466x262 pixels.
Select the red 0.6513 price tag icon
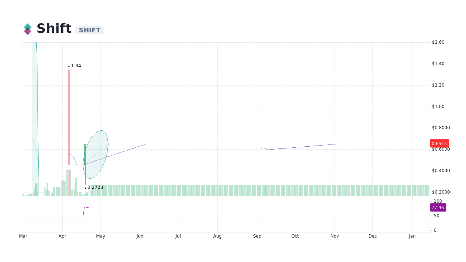click(x=439, y=143)
